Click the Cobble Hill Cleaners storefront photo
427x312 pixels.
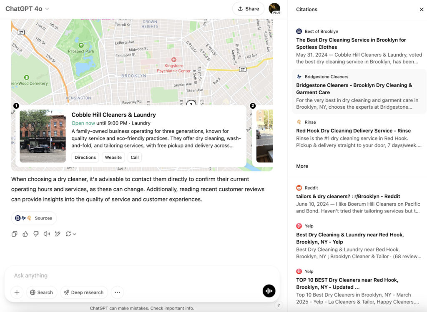pos(43,136)
